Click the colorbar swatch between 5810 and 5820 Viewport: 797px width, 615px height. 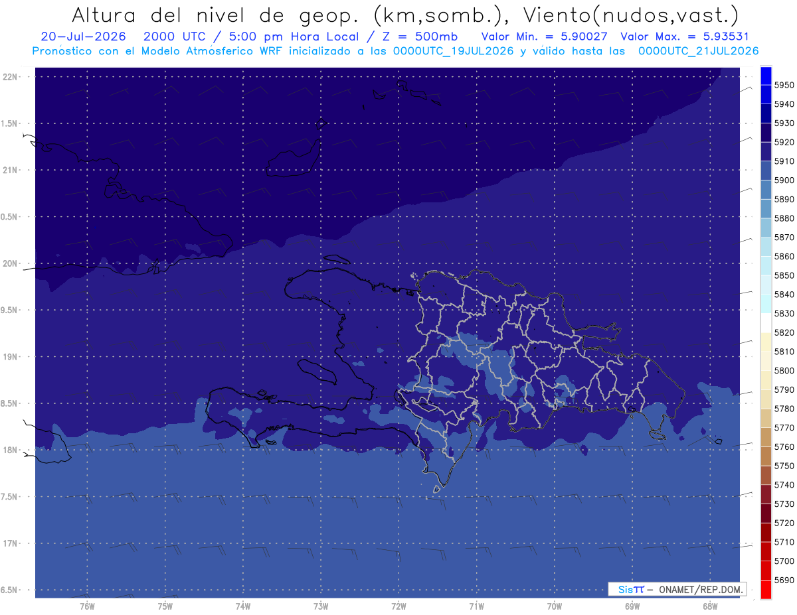pos(766,342)
